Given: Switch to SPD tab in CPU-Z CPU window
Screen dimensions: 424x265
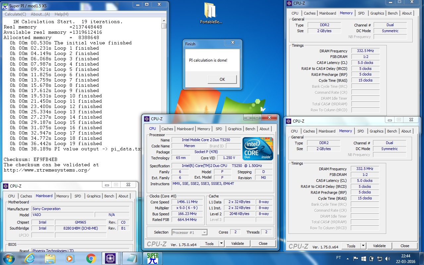Looking at the screenshot, I should pyautogui.click(x=219, y=129).
